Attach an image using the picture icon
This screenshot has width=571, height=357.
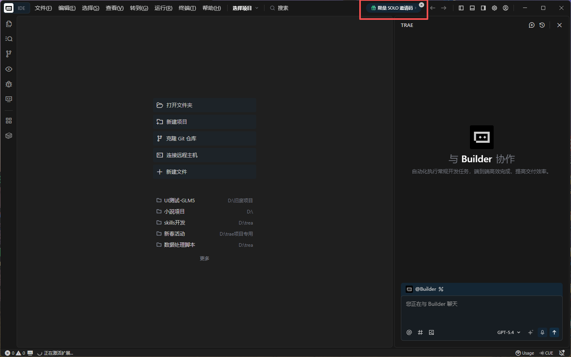click(431, 332)
